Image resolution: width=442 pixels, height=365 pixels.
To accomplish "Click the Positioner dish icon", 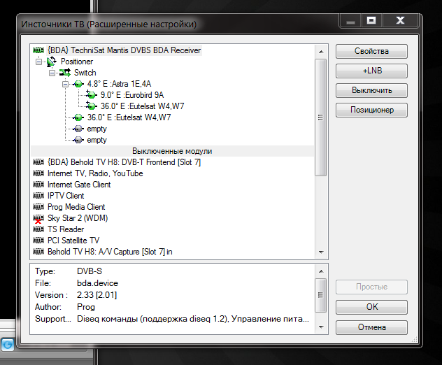I will [51, 62].
